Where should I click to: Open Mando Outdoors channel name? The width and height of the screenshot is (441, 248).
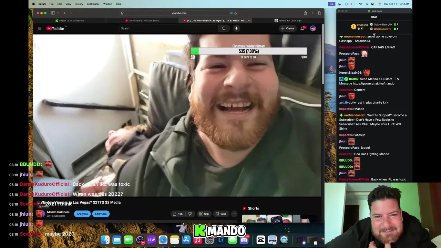58,212
